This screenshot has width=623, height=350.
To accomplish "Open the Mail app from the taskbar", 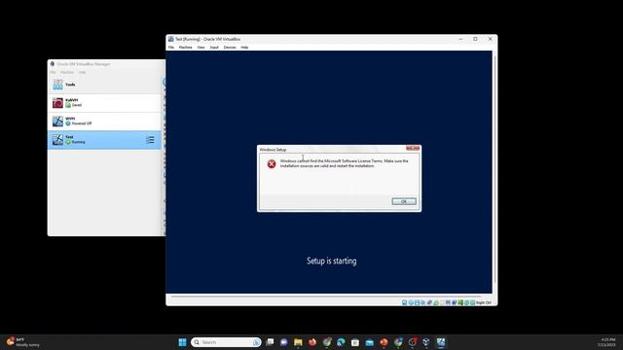I will tap(370, 342).
